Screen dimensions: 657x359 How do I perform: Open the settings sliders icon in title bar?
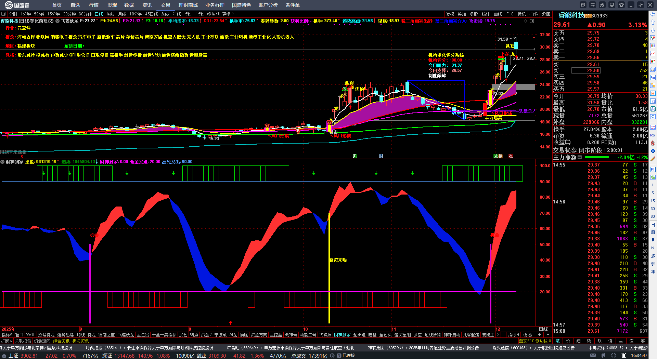[593, 5]
